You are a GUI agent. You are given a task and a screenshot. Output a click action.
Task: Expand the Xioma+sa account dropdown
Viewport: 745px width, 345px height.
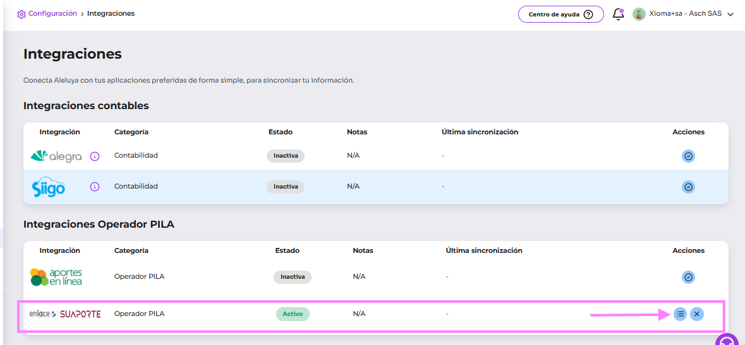(x=730, y=15)
